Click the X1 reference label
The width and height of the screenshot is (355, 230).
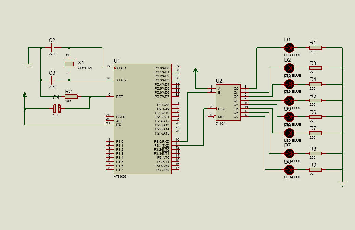[81, 63]
